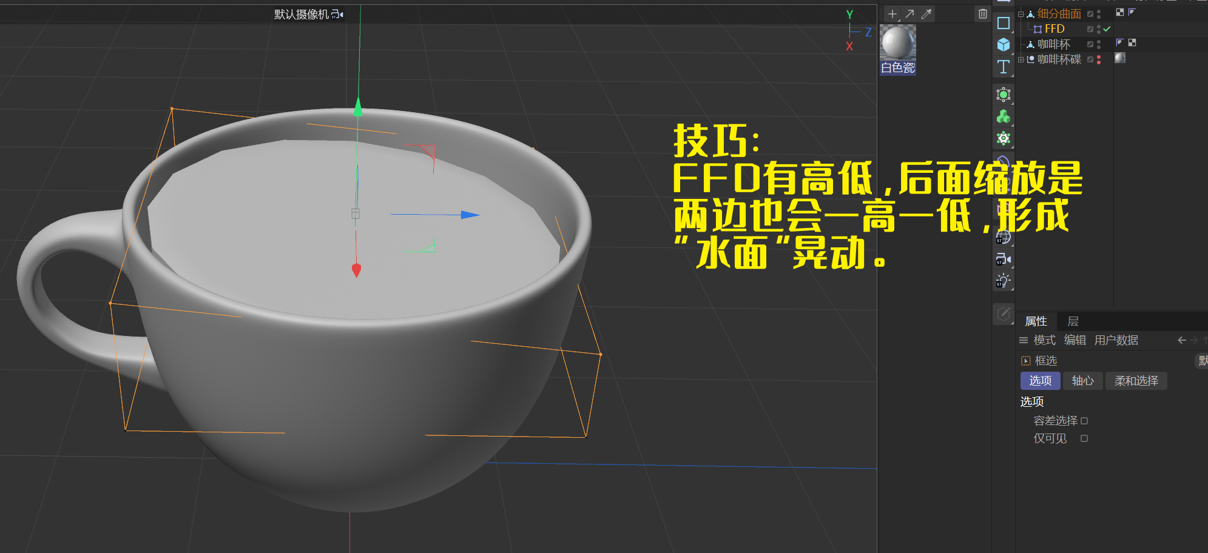Open the 柔和选择 settings button

click(x=1135, y=381)
